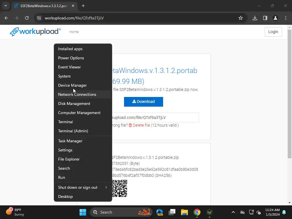Image resolution: width=292 pixels, height=219 pixels.
Task: Click the blue Download button
Action: [x=143, y=102]
